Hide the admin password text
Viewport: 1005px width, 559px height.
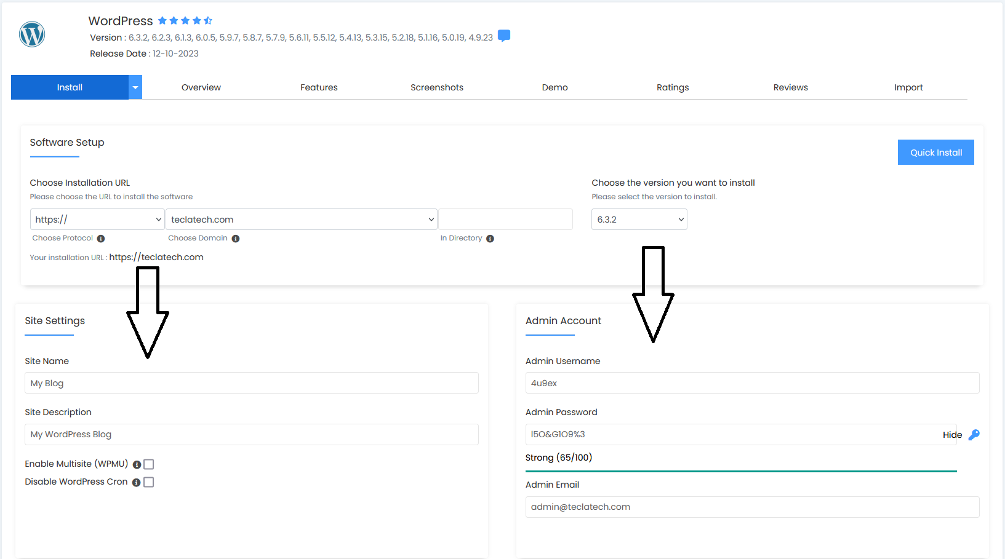point(951,435)
